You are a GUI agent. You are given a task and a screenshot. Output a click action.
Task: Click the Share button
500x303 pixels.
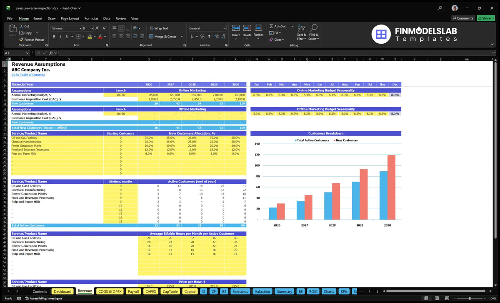click(485, 18)
